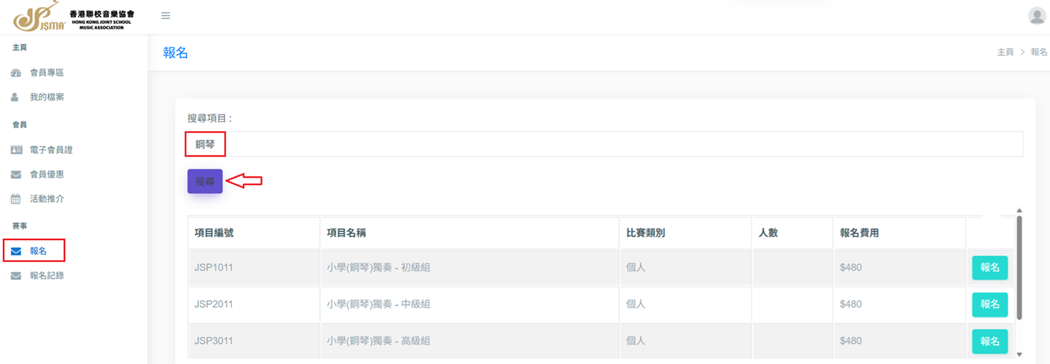The width and height of the screenshot is (1050, 364).
Task: Click the 主頁 breadcrumb link
Action: 1005,52
